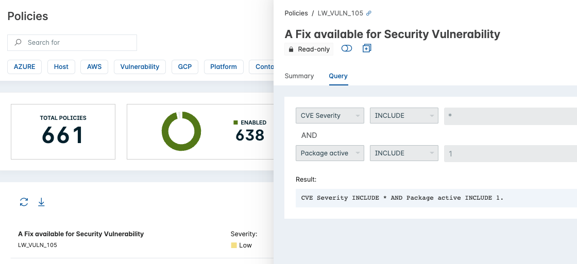Open the Package active dropdown
This screenshot has height=264, width=577.
(x=330, y=153)
